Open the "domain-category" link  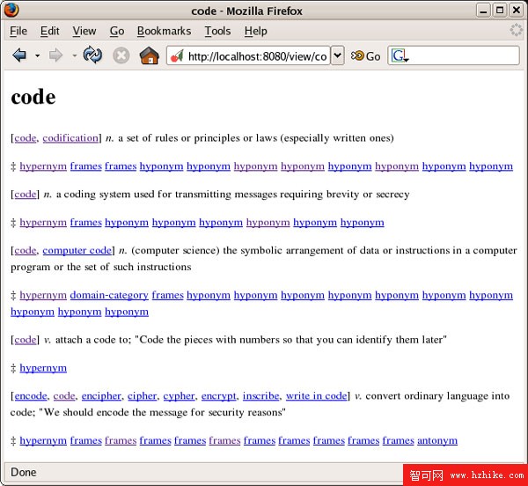(x=109, y=296)
